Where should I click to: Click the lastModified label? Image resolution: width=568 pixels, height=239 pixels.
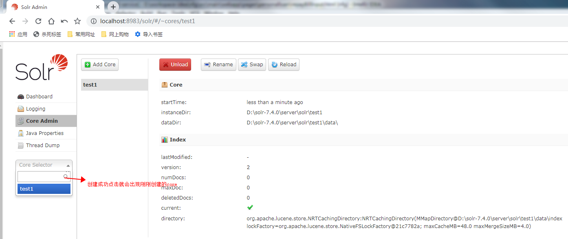tap(176, 157)
